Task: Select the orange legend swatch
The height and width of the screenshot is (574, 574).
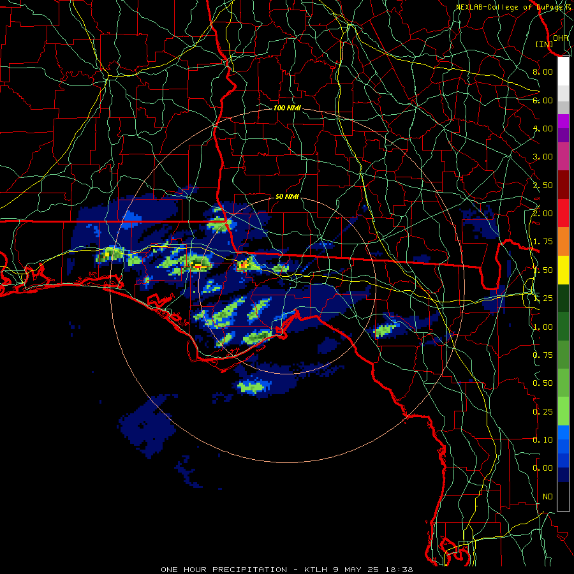Action: click(x=563, y=242)
